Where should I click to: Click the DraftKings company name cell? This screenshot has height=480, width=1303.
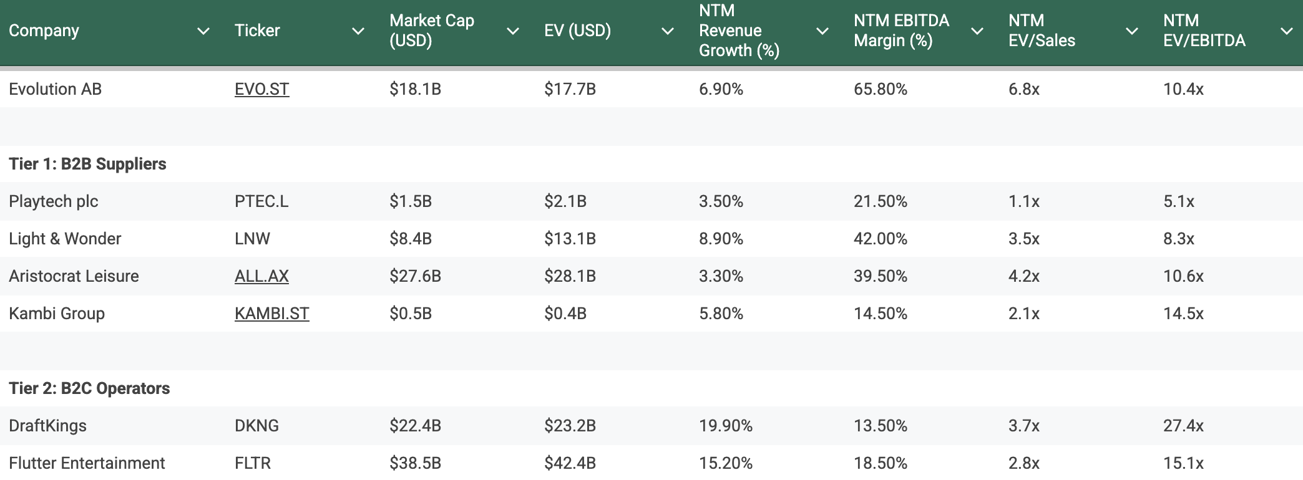pyautogui.click(x=48, y=426)
